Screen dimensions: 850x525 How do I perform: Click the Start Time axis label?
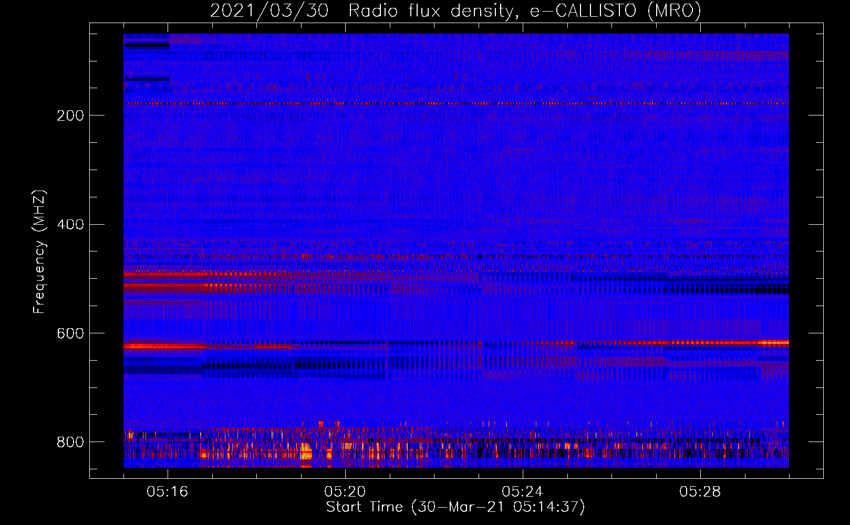click(455, 507)
